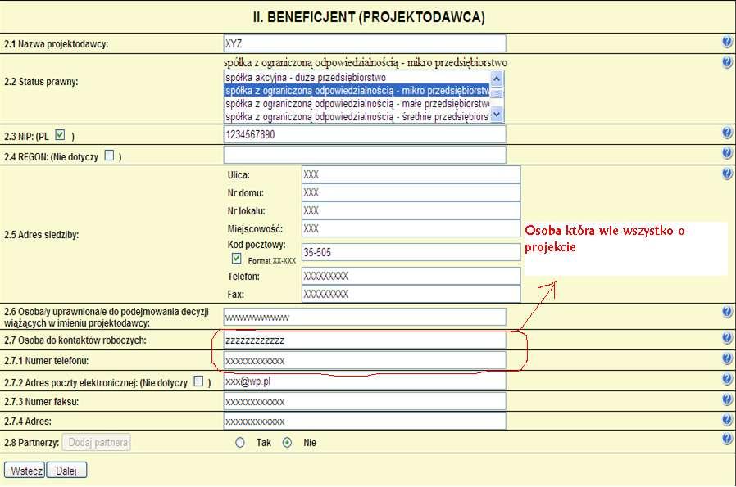Focus the 2.7.3 Numer faksu field
Viewport: 736px width, 487px height.
point(365,402)
